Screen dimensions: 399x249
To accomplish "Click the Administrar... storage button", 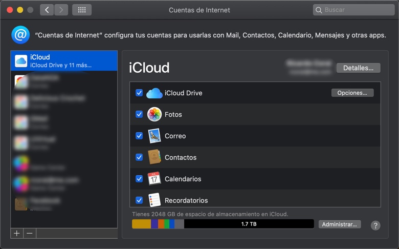I will (x=340, y=224).
